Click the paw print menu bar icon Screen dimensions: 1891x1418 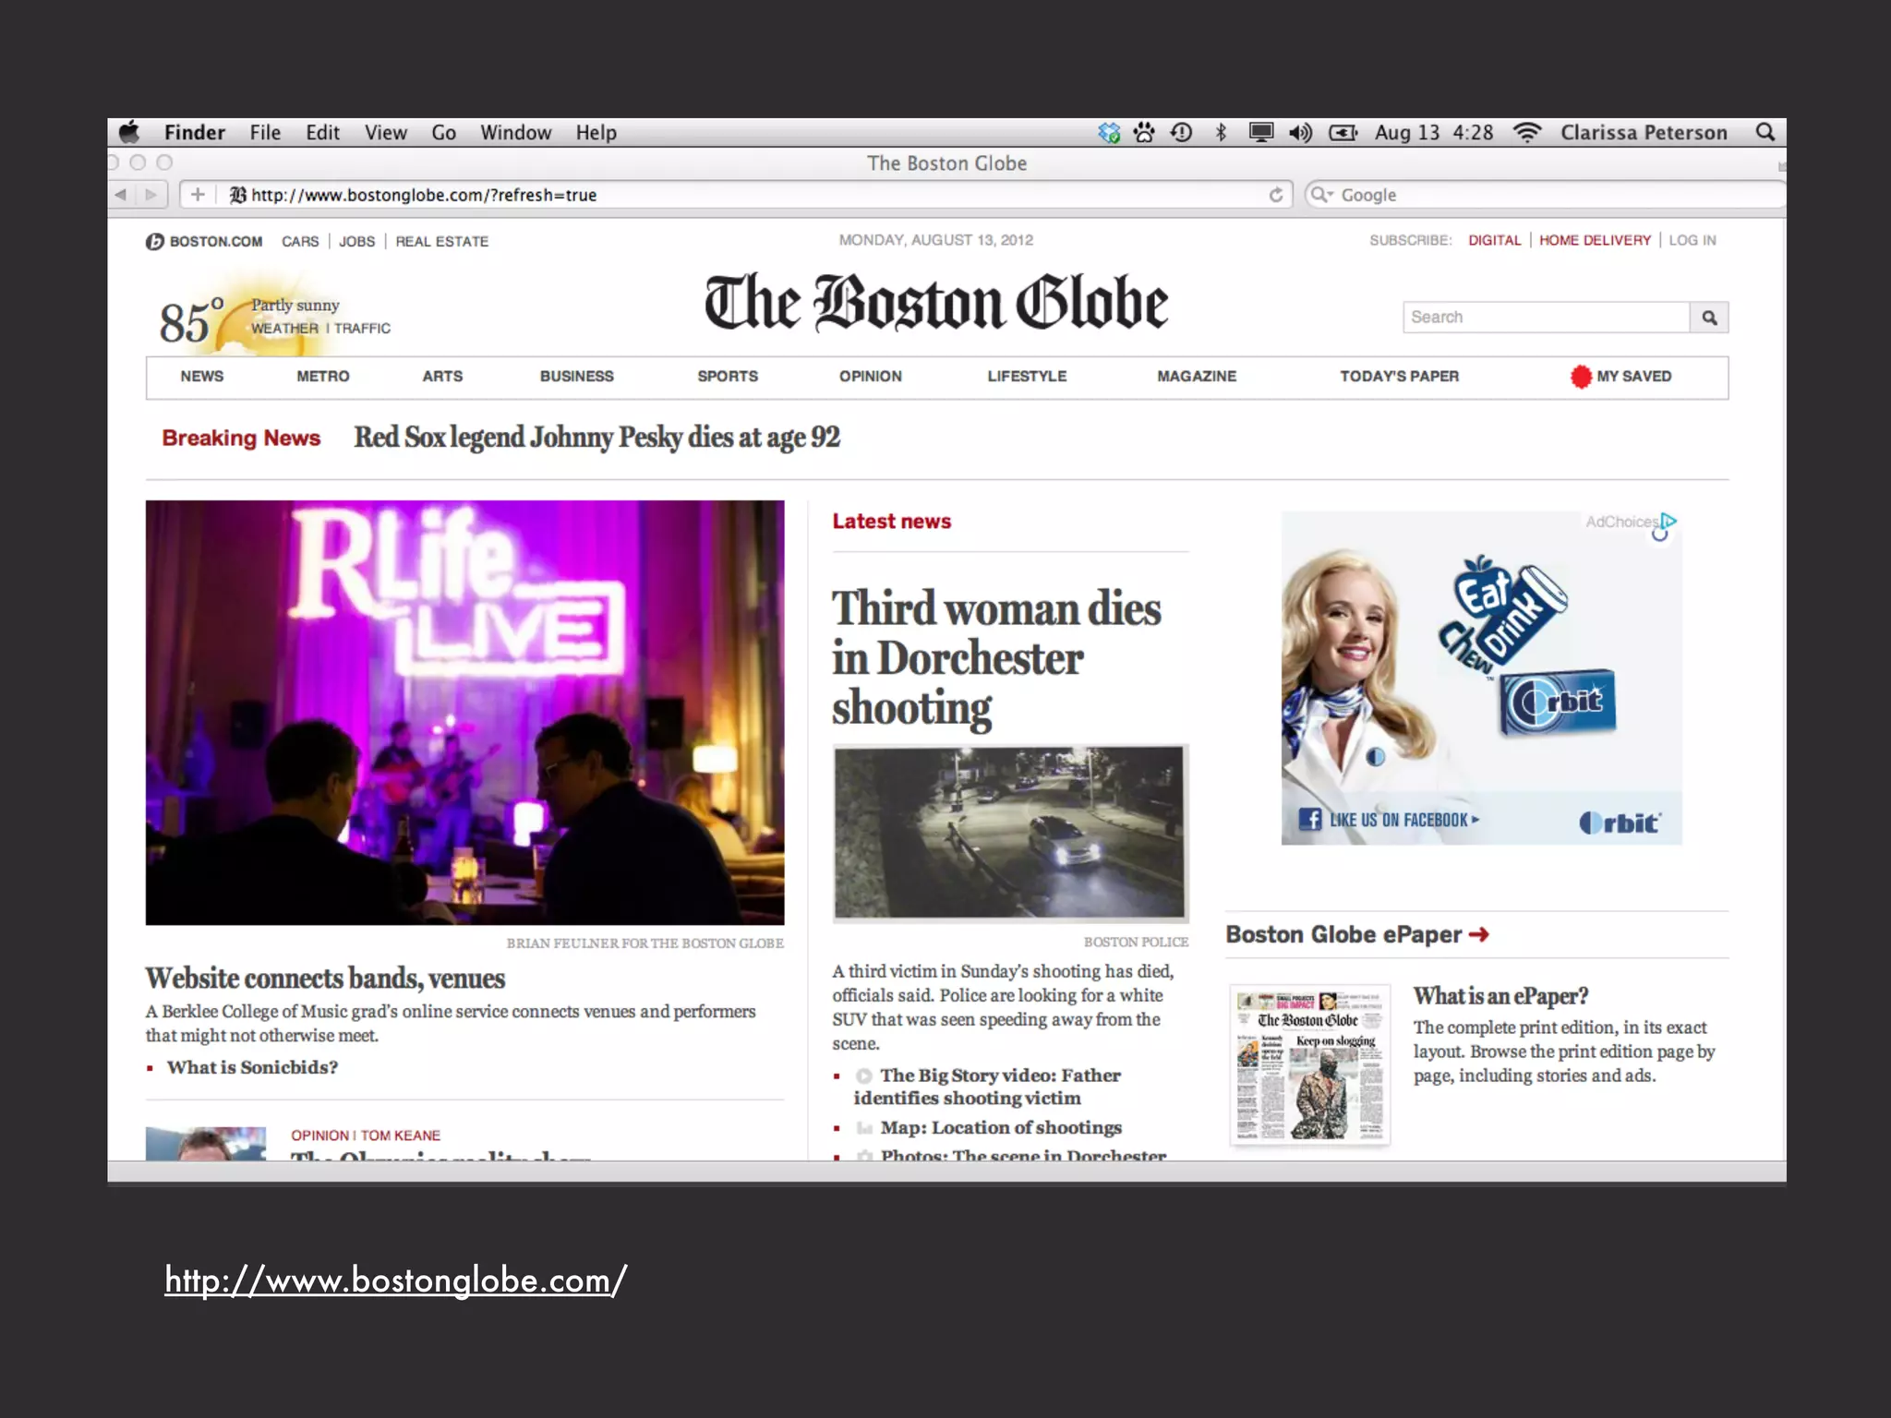(x=1144, y=133)
